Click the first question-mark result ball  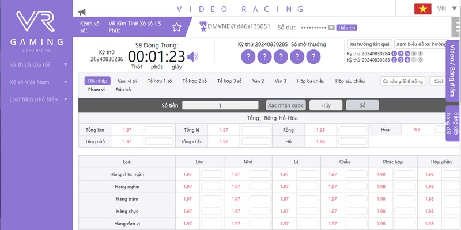[247, 56]
